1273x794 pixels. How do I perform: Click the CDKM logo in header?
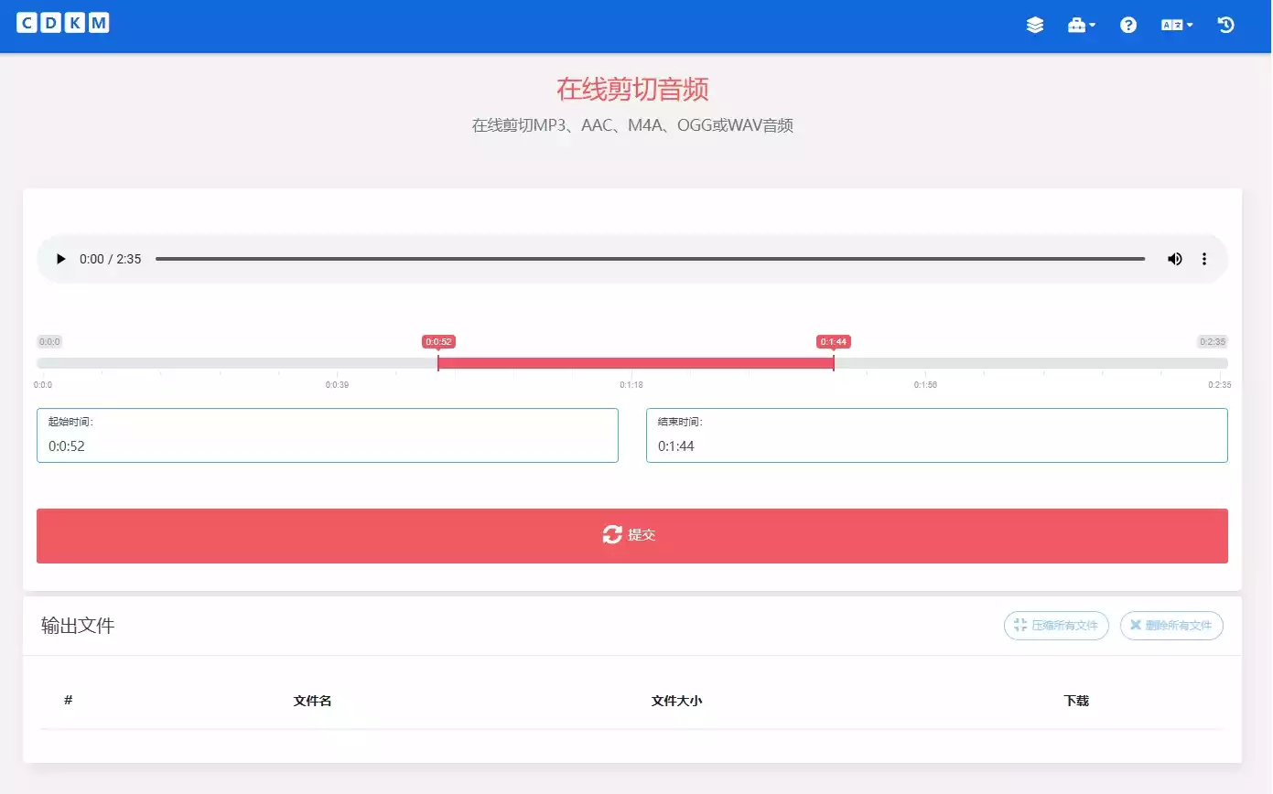63,24
